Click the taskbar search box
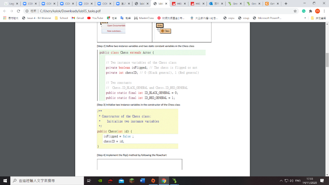329x185 pixels. click(x=47, y=181)
